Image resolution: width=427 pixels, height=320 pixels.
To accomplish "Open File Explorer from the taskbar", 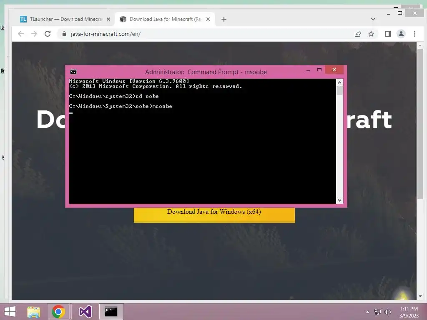I will [x=33, y=312].
